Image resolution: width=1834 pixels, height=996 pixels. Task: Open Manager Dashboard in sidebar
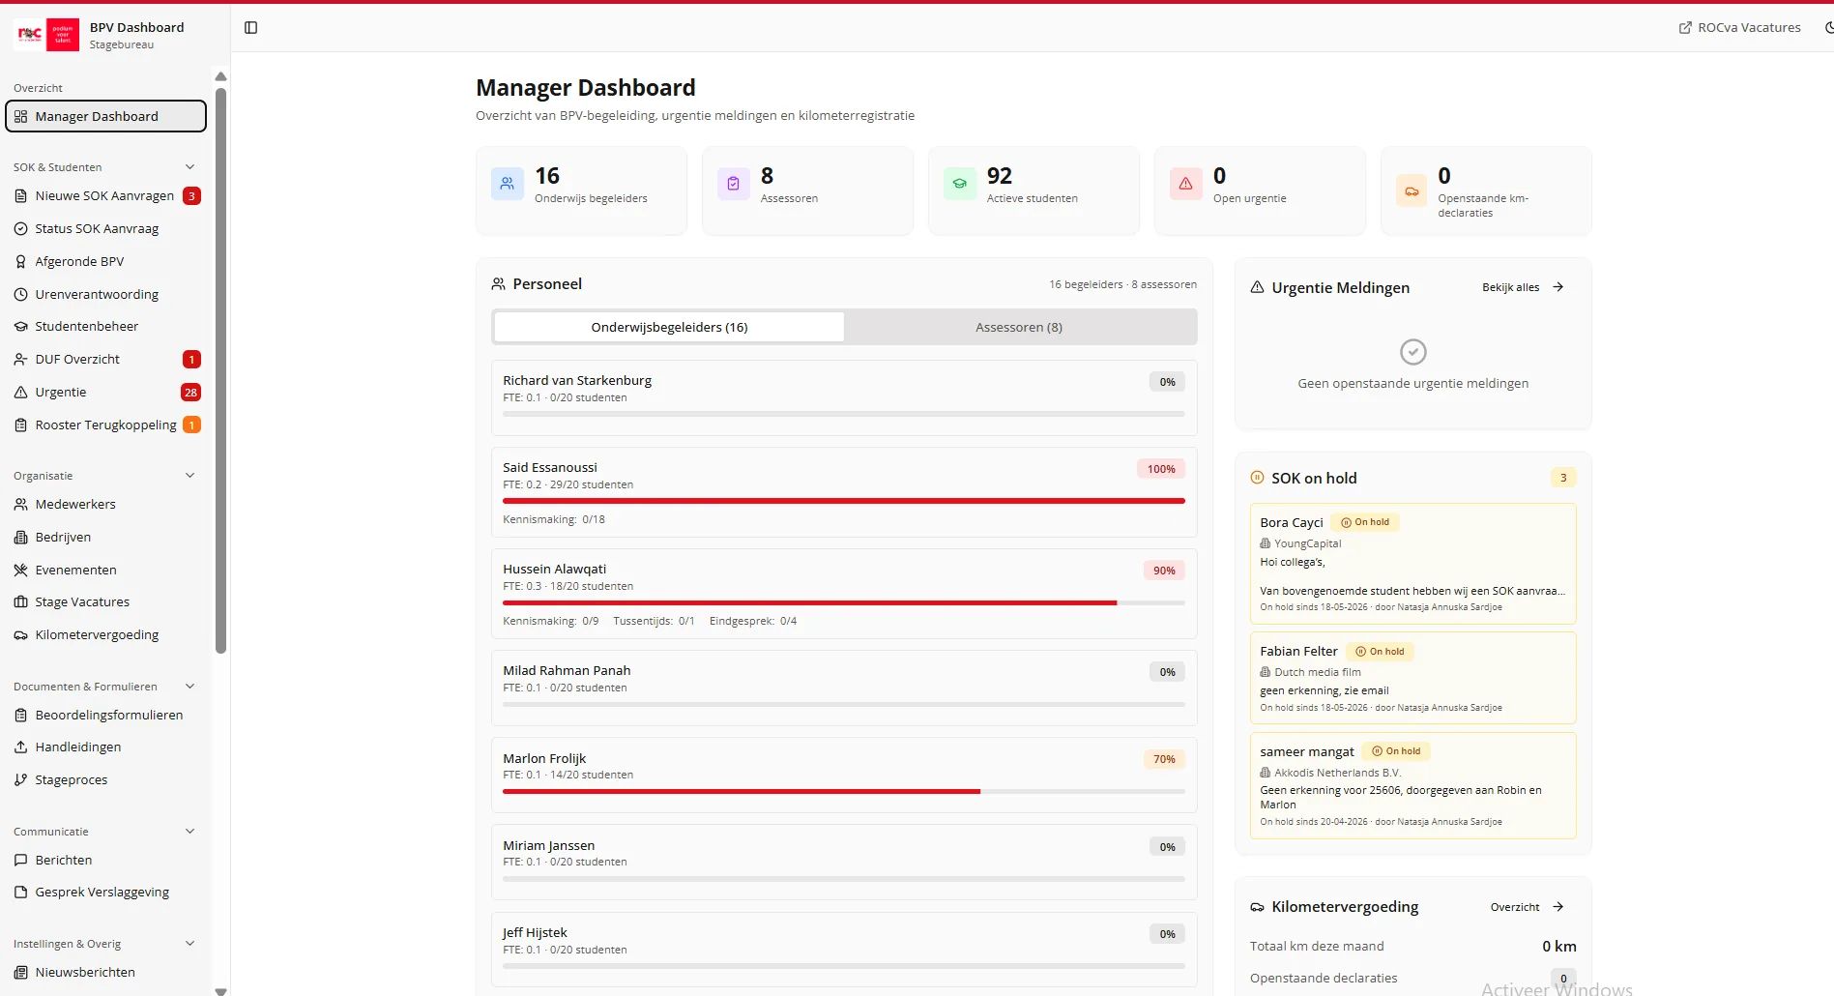coord(106,116)
